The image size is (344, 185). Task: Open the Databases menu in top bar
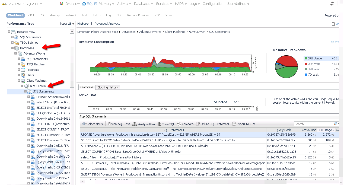pyautogui.click(x=143, y=4)
